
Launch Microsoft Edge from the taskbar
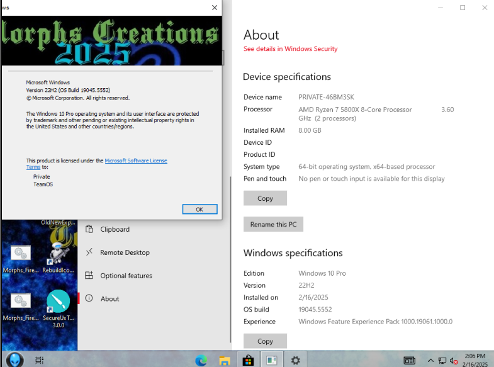[x=201, y=360]
